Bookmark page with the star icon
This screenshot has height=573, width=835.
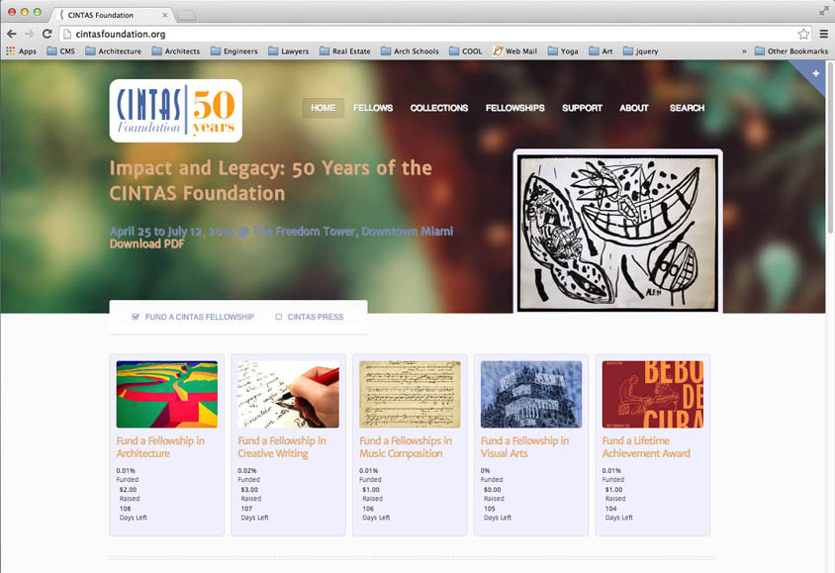(803, 34)
